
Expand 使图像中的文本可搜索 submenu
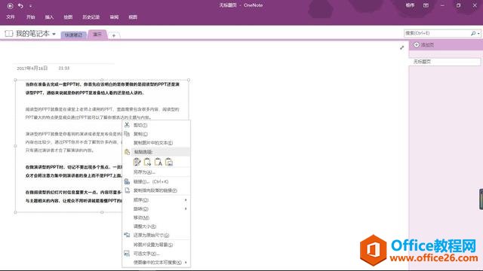(x=156, y=263)
